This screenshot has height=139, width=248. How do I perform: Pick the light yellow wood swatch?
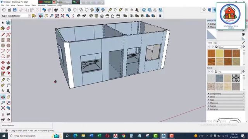click(x=220, y=53)
